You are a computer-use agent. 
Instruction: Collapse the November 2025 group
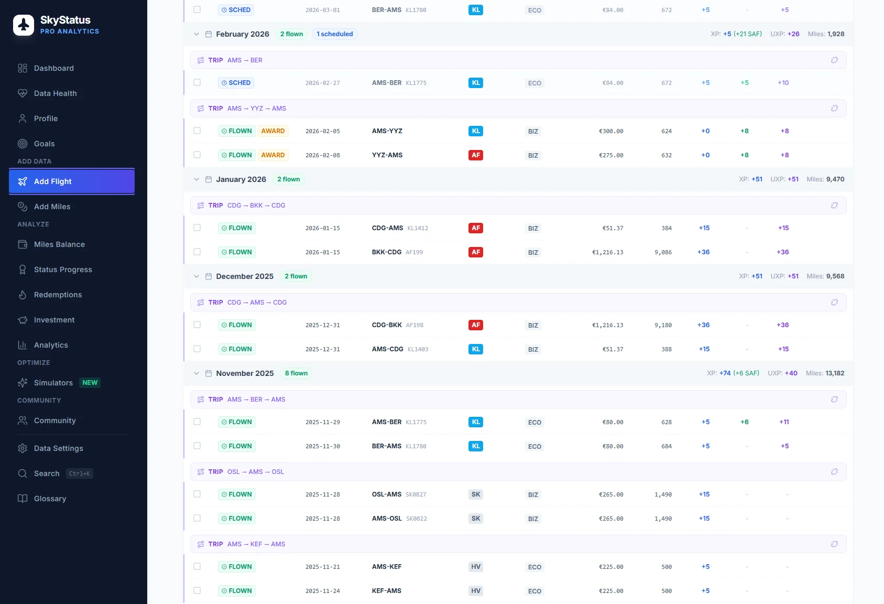coord(197,373)
